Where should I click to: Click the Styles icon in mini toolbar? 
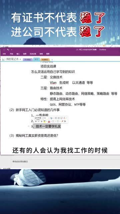[x=51, y=118]
